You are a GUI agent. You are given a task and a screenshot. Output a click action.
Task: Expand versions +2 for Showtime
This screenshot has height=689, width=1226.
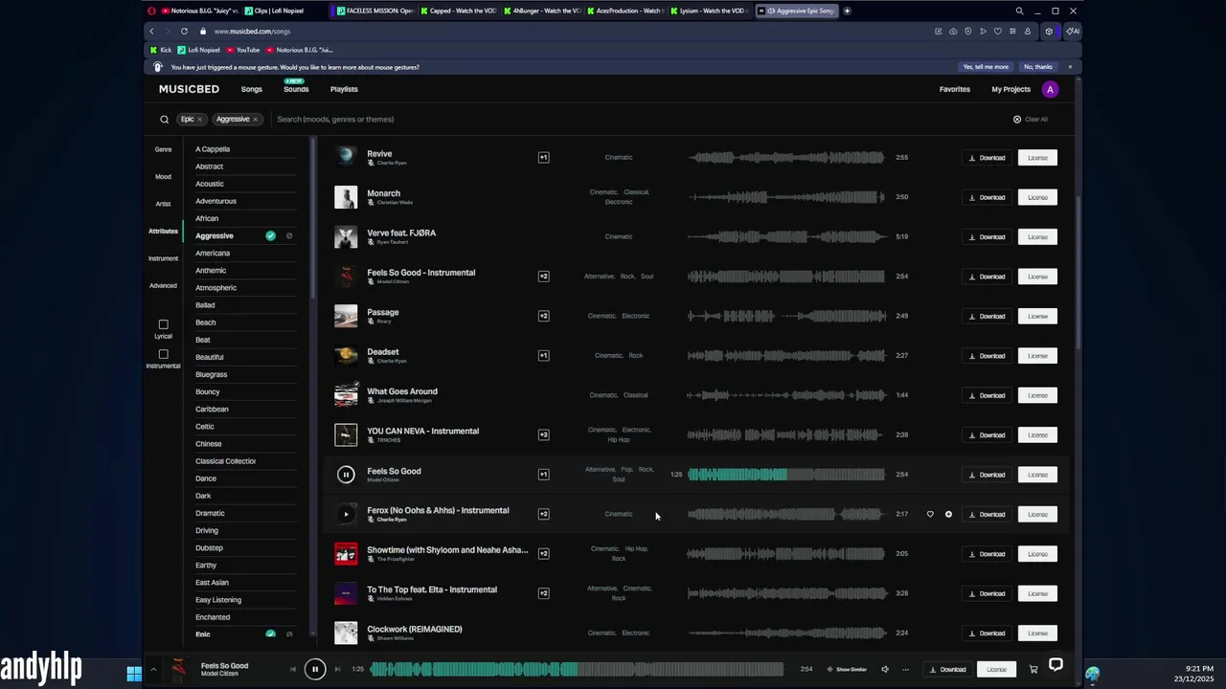tap(543, 553)
